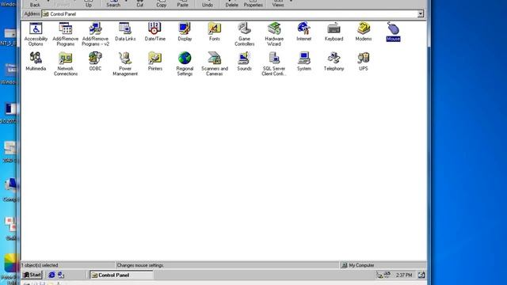Click the Undo toolbar button
Image resolution: width=507 pixels, height=285 pixels.
(208, 3)
